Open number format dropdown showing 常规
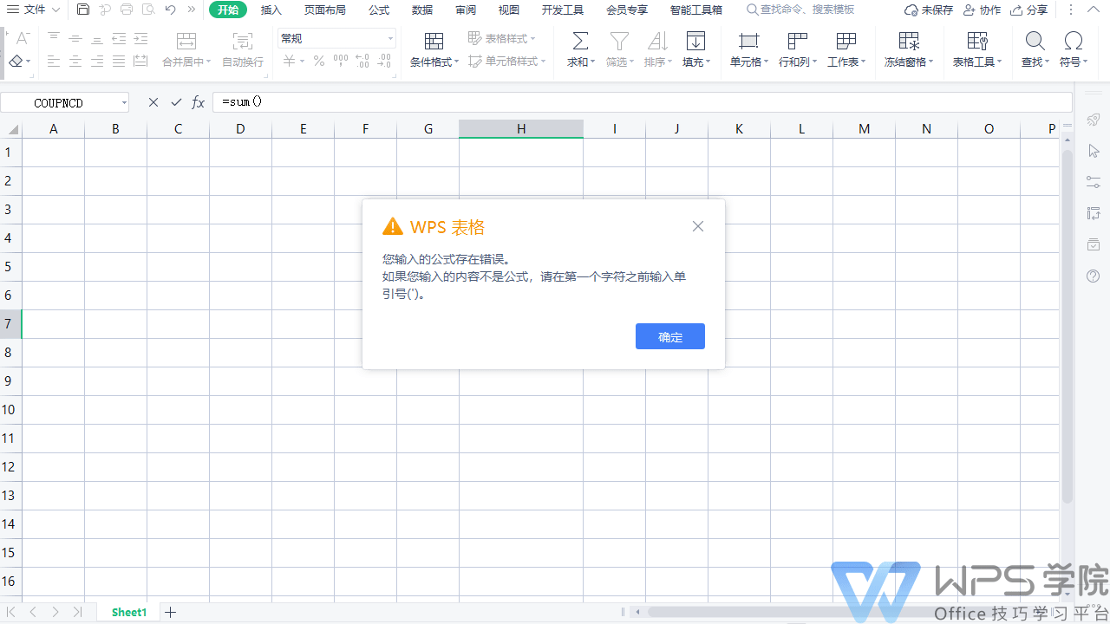This screenshot has height=624, width=1110. point(336,39)
